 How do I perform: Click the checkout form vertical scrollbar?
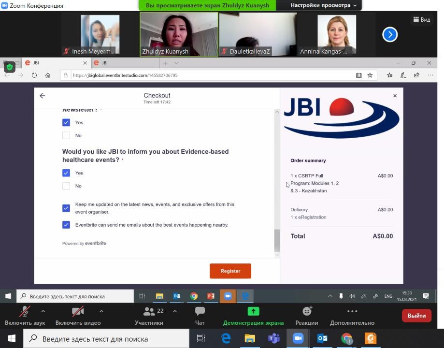[x=277, y=240]
